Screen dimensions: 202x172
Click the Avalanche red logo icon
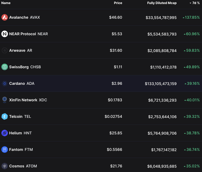coord(5,17)
